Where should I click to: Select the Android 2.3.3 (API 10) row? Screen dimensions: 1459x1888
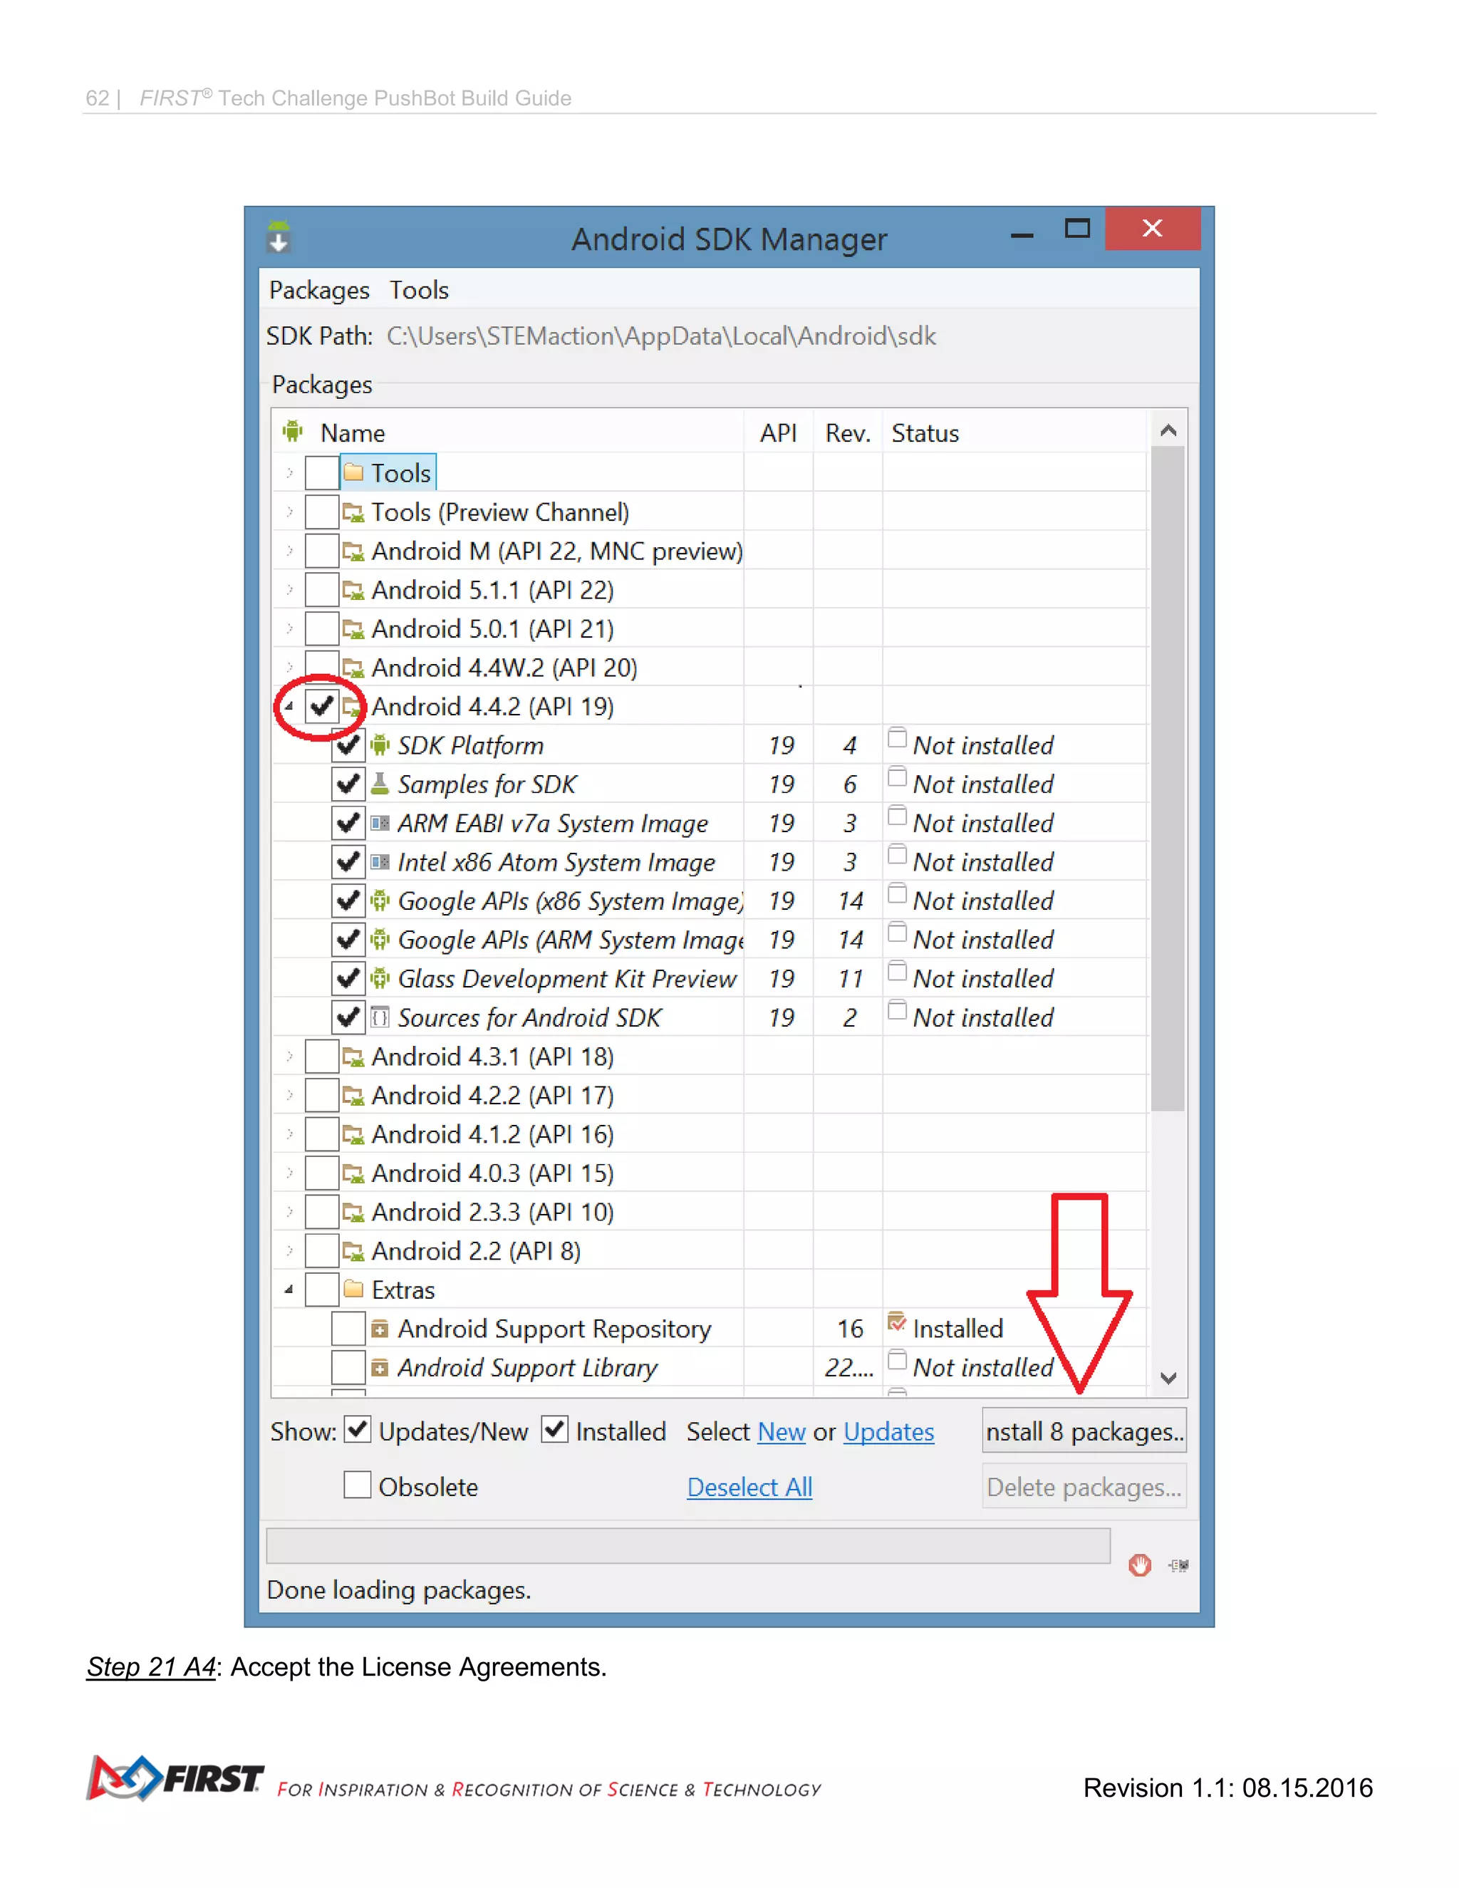click(710, 1212)
